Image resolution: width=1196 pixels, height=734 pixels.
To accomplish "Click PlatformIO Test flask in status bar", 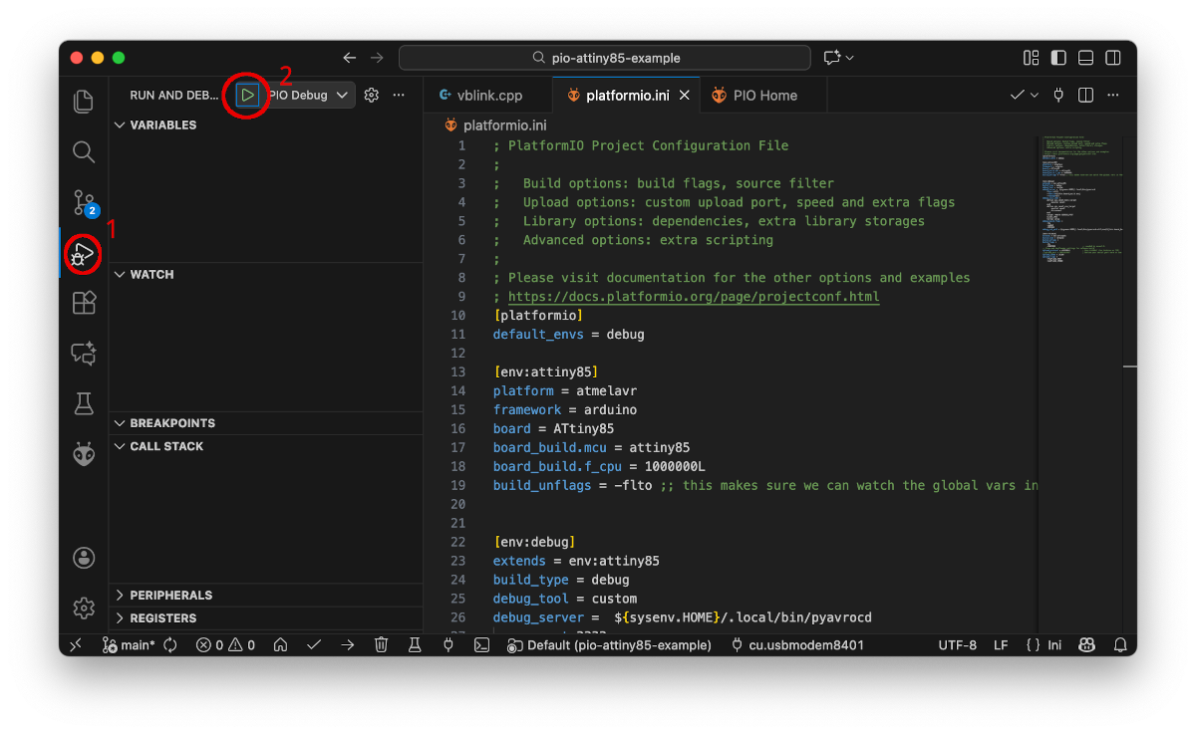I will click(x=415, y=645).
